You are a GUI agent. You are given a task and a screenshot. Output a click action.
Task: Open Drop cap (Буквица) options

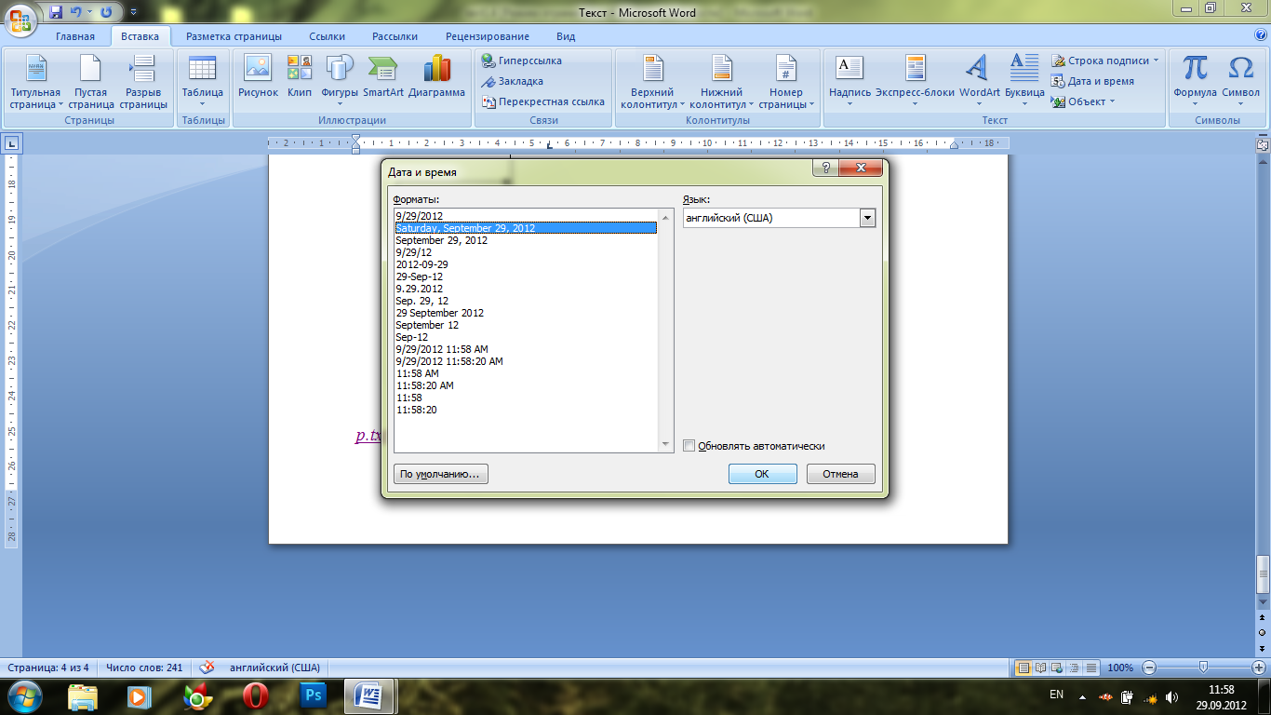[1024, 82]
